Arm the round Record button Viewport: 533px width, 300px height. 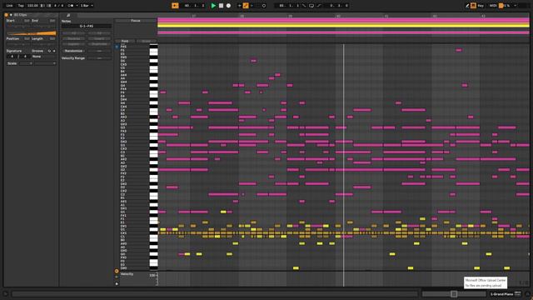[228, 6]
